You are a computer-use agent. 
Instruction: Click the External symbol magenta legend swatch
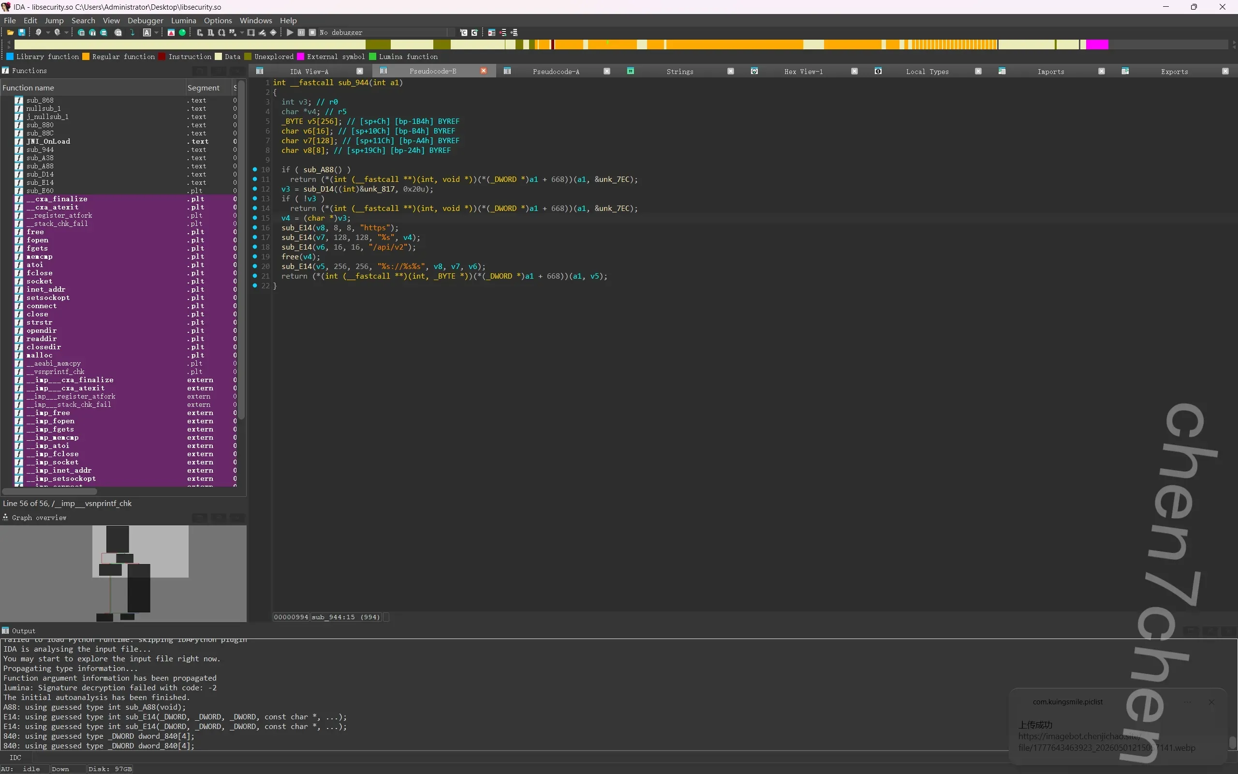tap(300, 56)
